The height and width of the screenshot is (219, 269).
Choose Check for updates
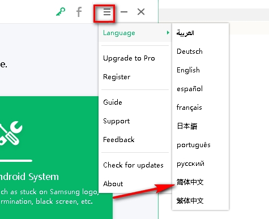[x=134, y=165]
